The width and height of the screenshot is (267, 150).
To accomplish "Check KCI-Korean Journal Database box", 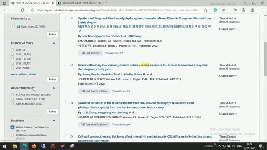I will click(13, 135).
